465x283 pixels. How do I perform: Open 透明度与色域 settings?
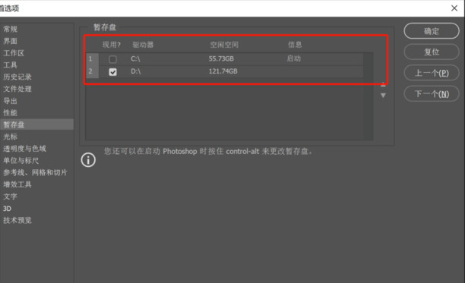click(24, 149)
